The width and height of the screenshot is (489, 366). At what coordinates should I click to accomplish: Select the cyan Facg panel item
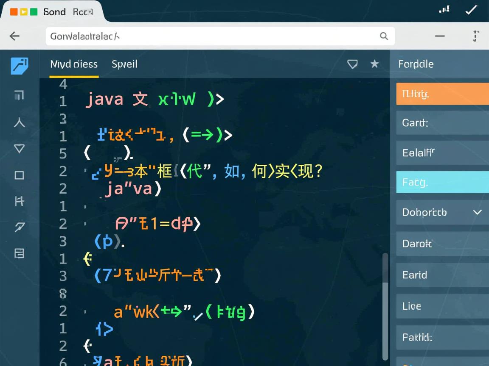coord(442,182)
